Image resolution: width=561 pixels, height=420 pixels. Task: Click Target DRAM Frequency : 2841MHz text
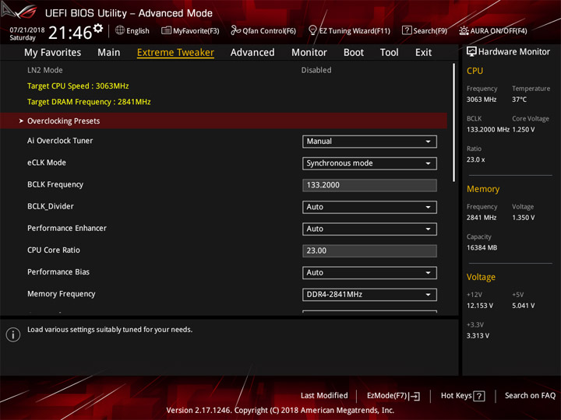click(89, 102)
